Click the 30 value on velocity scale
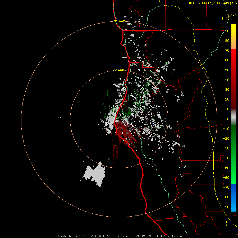Image resolution: width=238 pixels, height=238 pixels. click(227, 90)
